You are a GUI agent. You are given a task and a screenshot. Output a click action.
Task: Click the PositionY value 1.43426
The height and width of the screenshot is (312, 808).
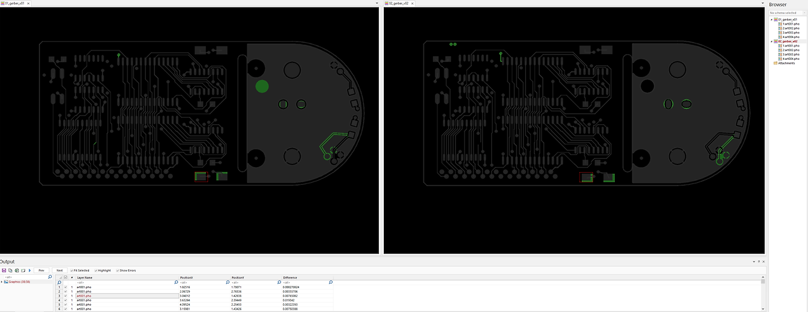pyautogui.click(x=237, y=309)
